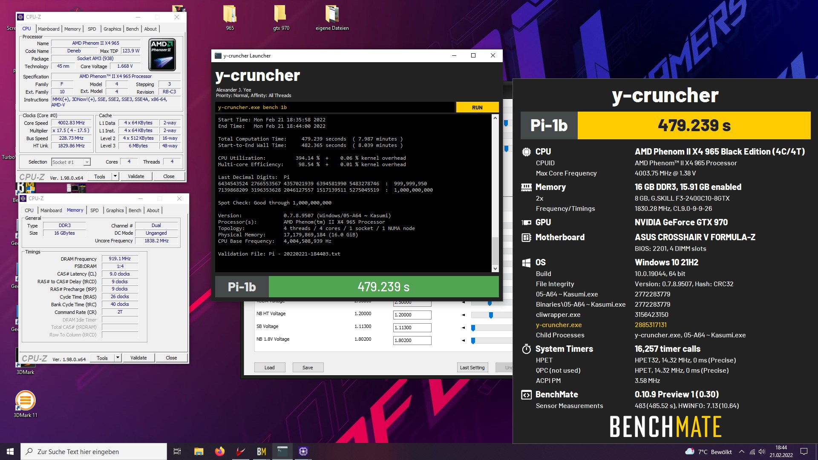Click the SB Voltage 1.11300 input field
The image size is (818, 460).
412,328
